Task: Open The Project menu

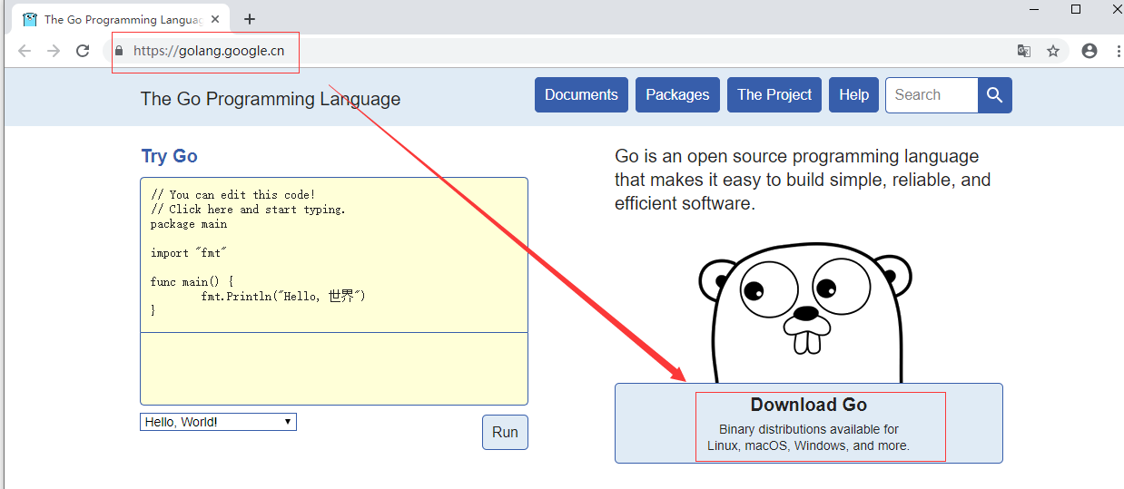Action: tap(774, 95)
